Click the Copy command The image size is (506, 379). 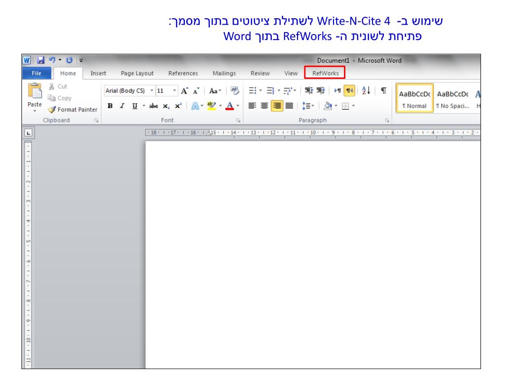pyautogui.click(x=60, y=98)
